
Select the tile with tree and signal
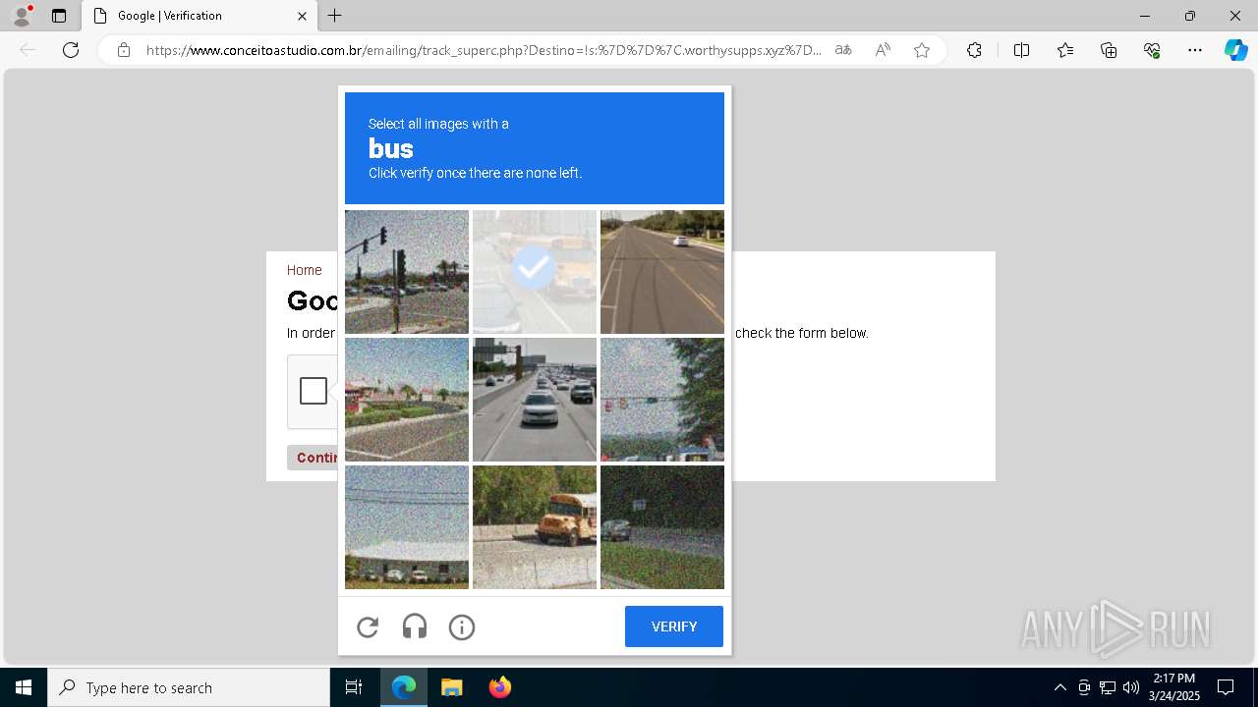tap(662, 400)
